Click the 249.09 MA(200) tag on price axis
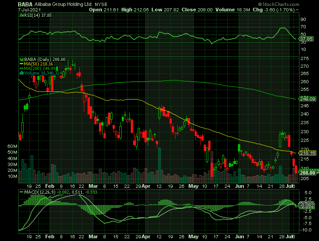Screen dimensions: 319x241 point(307,99)
